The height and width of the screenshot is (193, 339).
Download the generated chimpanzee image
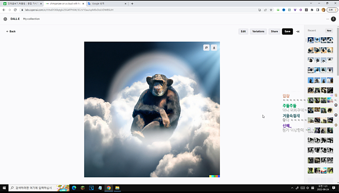click(214, 48)
